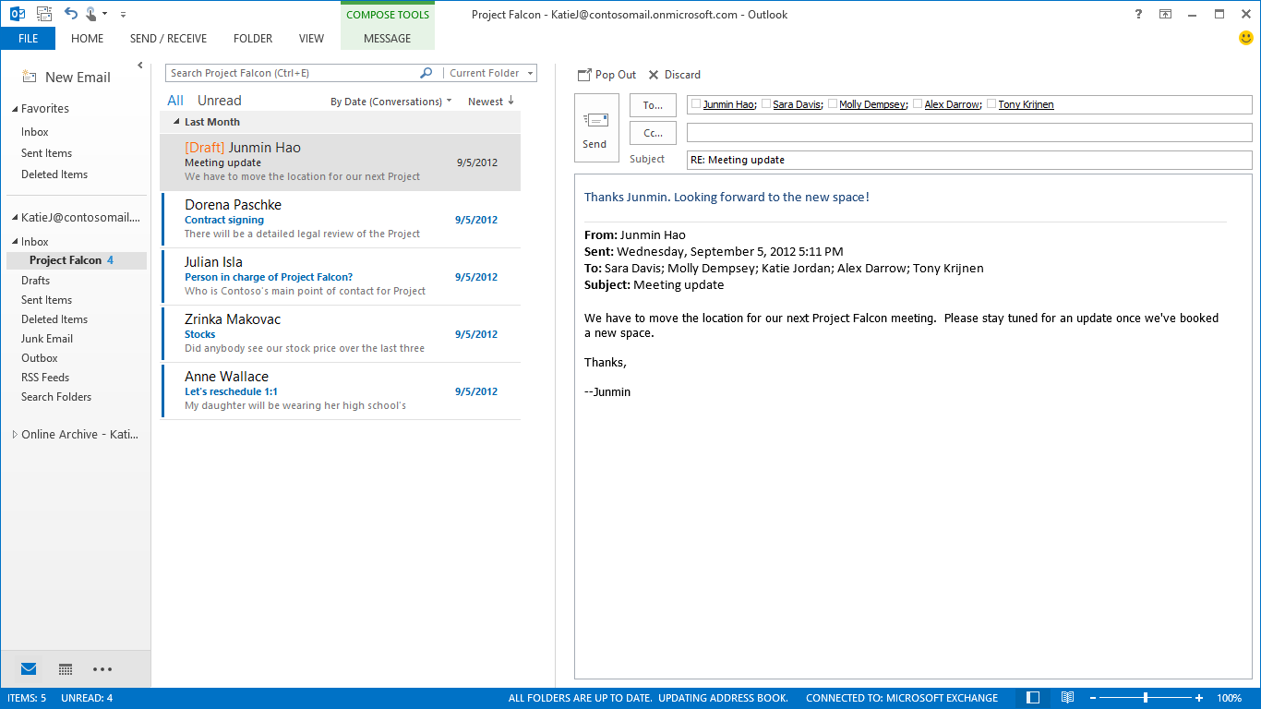Screen dimensions: 1261x709
Task: Open the Mail view icon
Action: (29, 669)
